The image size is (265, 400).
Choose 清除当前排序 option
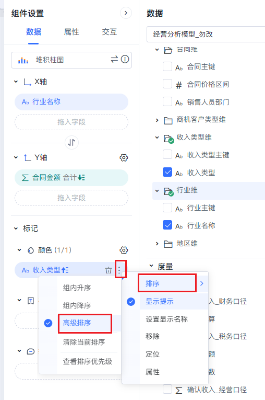pyautogui.click(x=84, y=342)
